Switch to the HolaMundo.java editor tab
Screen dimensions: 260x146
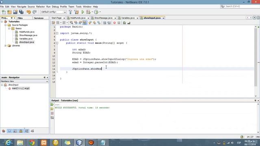click(x=78, y=18)
